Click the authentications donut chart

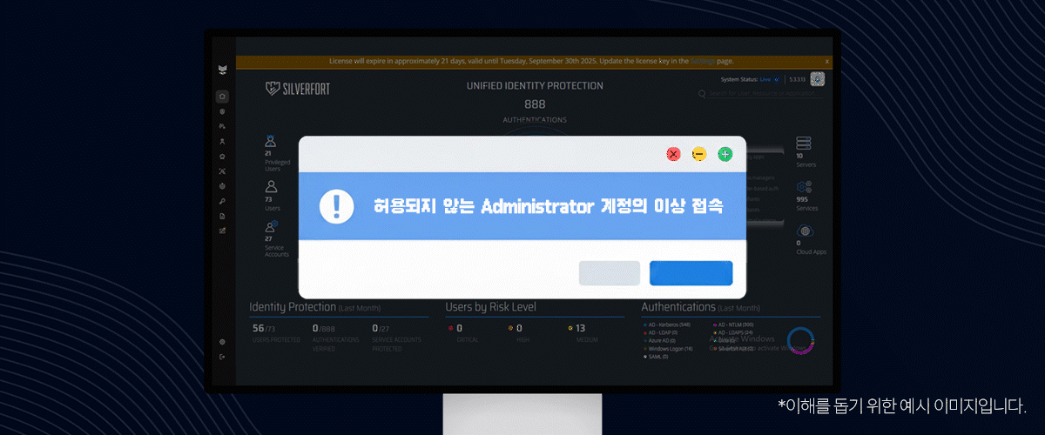click(x=799, y=340)
